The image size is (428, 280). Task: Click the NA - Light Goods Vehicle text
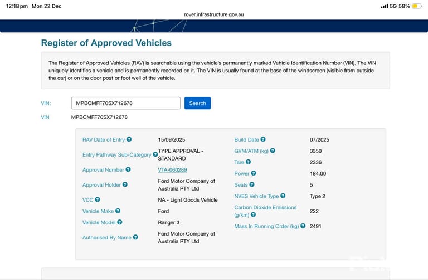click(x=187, y=200)
